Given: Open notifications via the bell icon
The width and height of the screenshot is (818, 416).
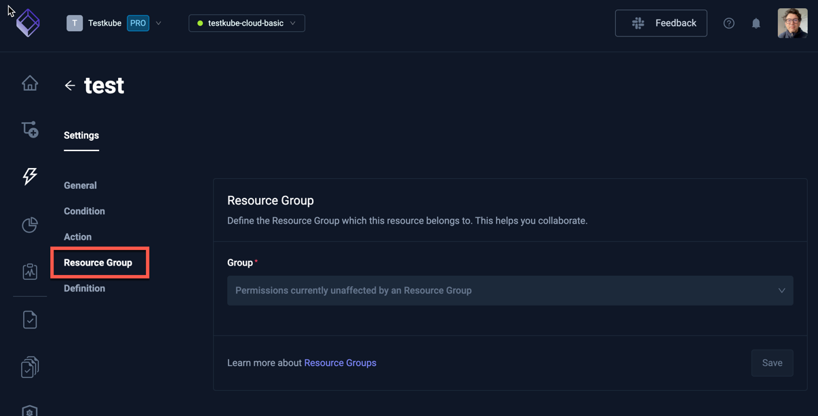Looking at the screenshot, I should pos(756,22).
